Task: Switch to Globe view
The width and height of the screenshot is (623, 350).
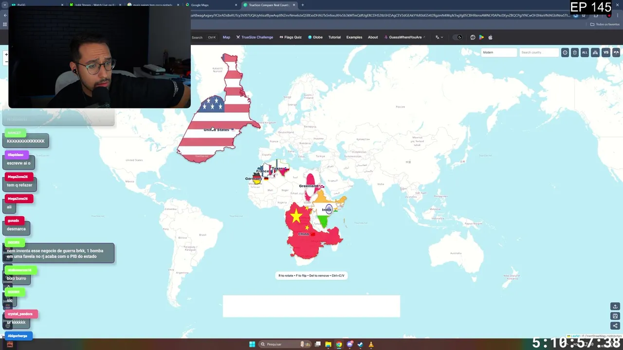Action: 315,37
